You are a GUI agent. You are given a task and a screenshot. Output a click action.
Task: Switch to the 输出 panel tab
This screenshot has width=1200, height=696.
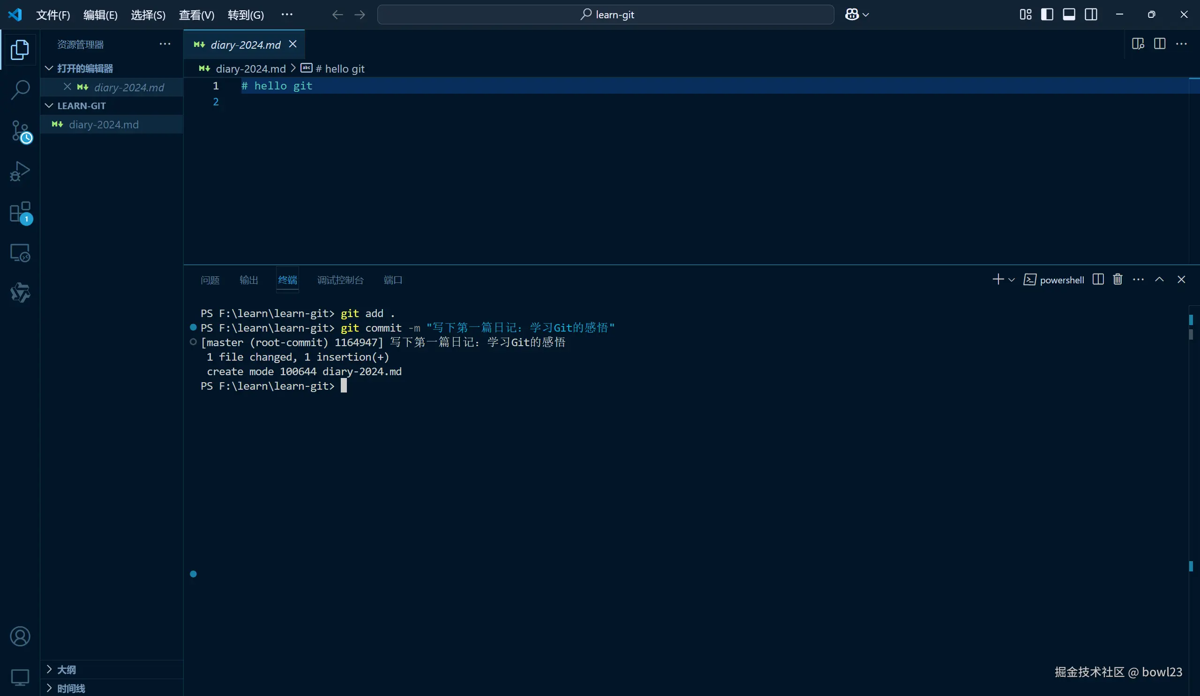(248, 280)
